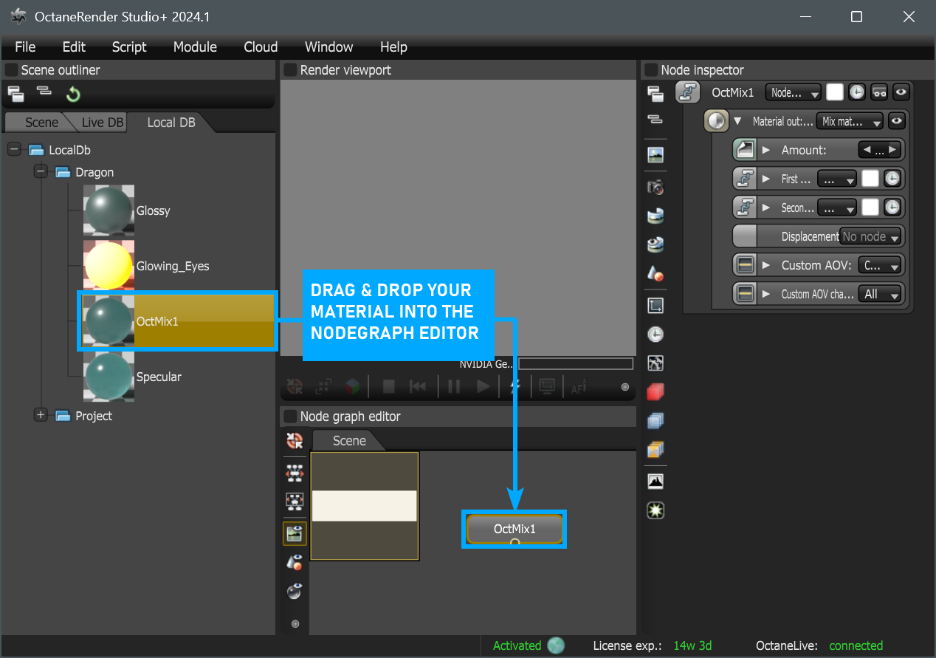Screen dimensions: 936x658
Task: Open the Displacement No node dropdown
Action: point(871,237)
